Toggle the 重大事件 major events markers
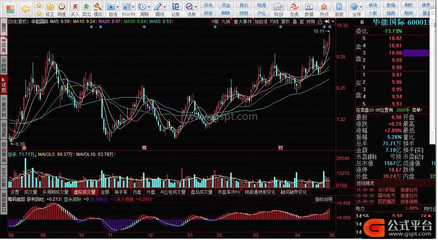 pos(243,21)
